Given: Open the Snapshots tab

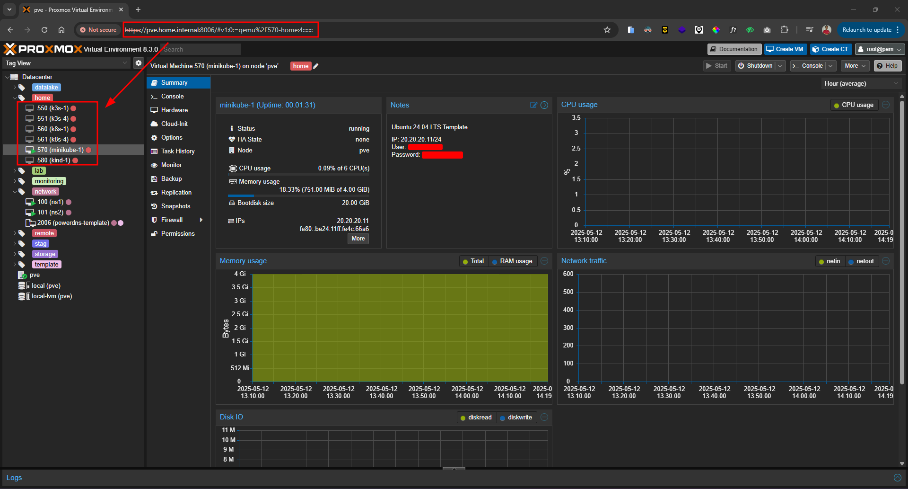Looking at the screenshot, I should [175, 206].
